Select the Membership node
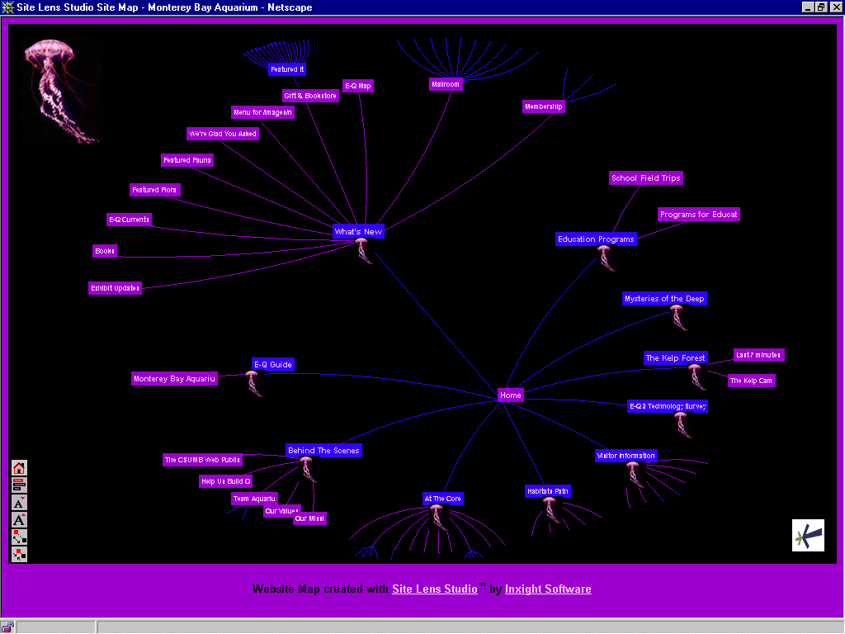This screenshot has width=845, height=634. coord(544,106)
